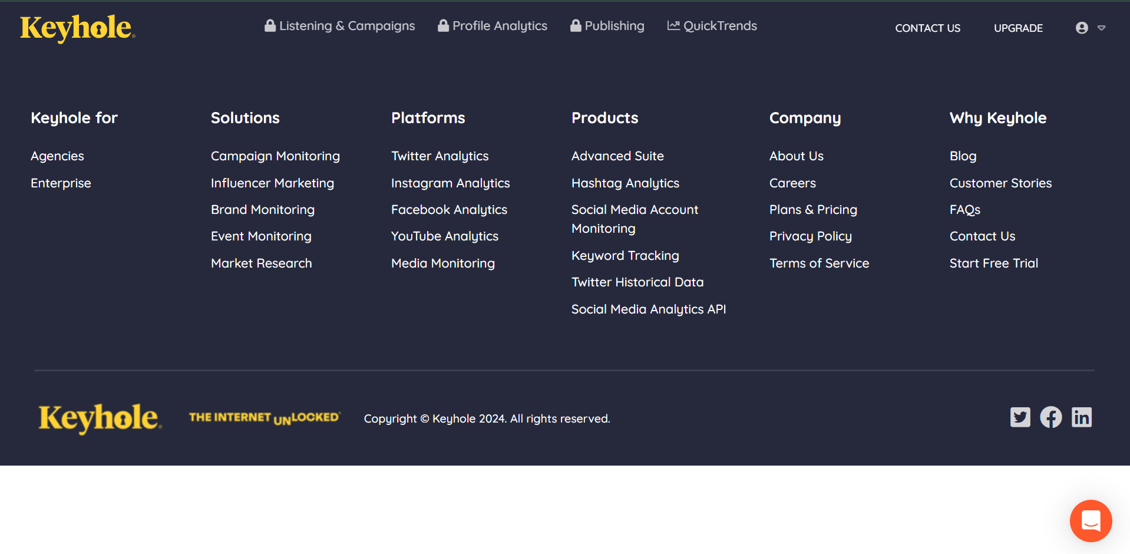The width and height of the screenshot is (1130, 554).
Task: Open Contact Us footer link
Action: coord(982,236)
